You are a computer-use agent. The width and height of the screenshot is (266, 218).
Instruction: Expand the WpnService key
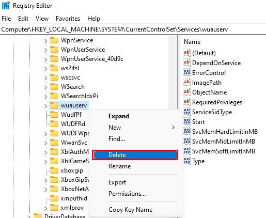(x=45, y=41)
